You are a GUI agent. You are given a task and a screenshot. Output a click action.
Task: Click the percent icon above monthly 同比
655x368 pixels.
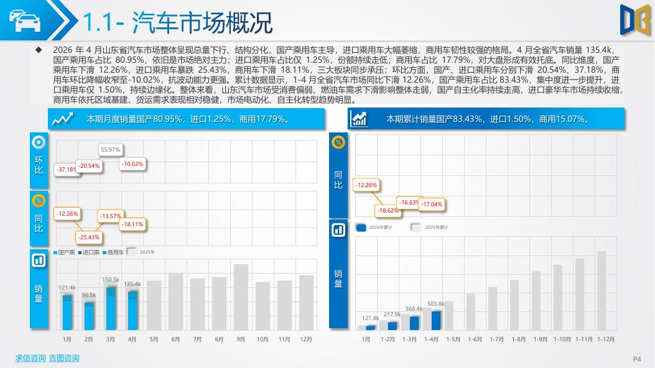(39, 201)
